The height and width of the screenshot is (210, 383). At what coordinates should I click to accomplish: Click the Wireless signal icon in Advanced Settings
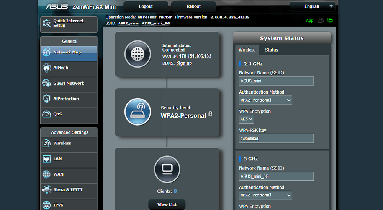[x=46, y=143]
